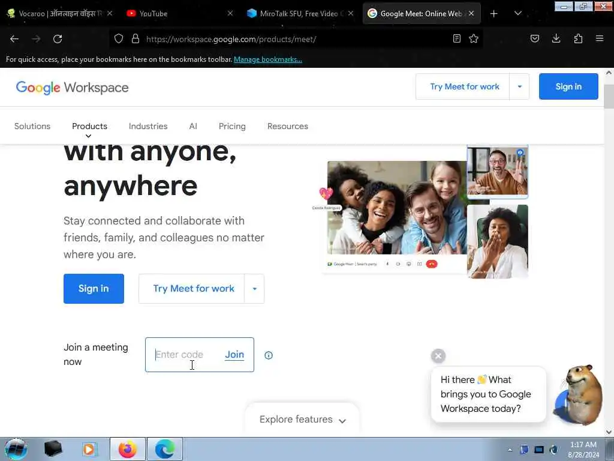Focus the Enter code input field
Image resolution: width=614 pixels, height=461 pixels.
(184, 355)
